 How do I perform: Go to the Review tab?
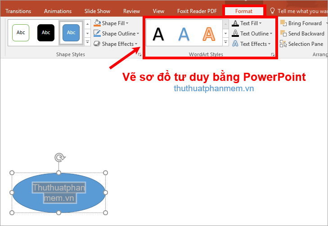pos(131,11)
